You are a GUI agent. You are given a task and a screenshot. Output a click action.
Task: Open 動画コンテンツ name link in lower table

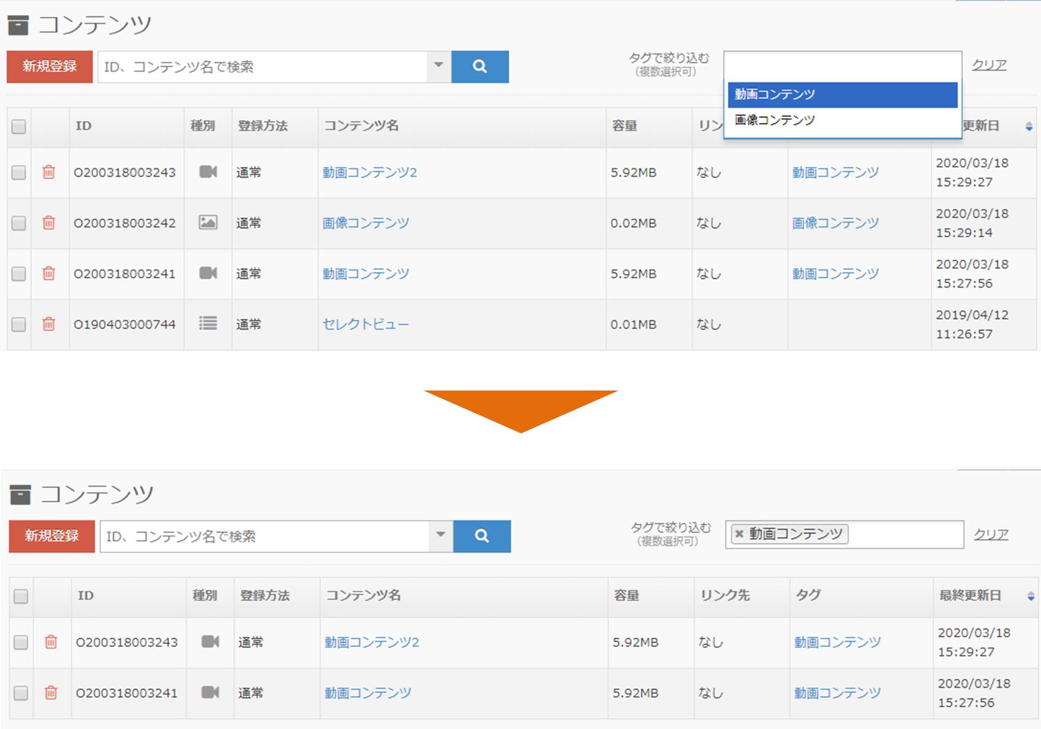[368, 693]
